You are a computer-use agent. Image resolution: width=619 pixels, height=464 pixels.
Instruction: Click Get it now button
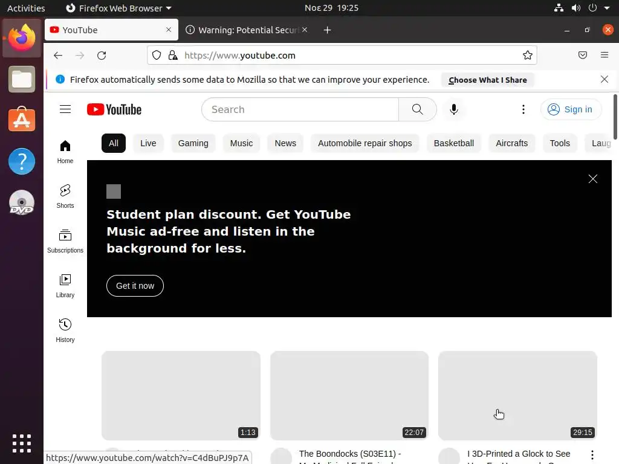point(135,286)
